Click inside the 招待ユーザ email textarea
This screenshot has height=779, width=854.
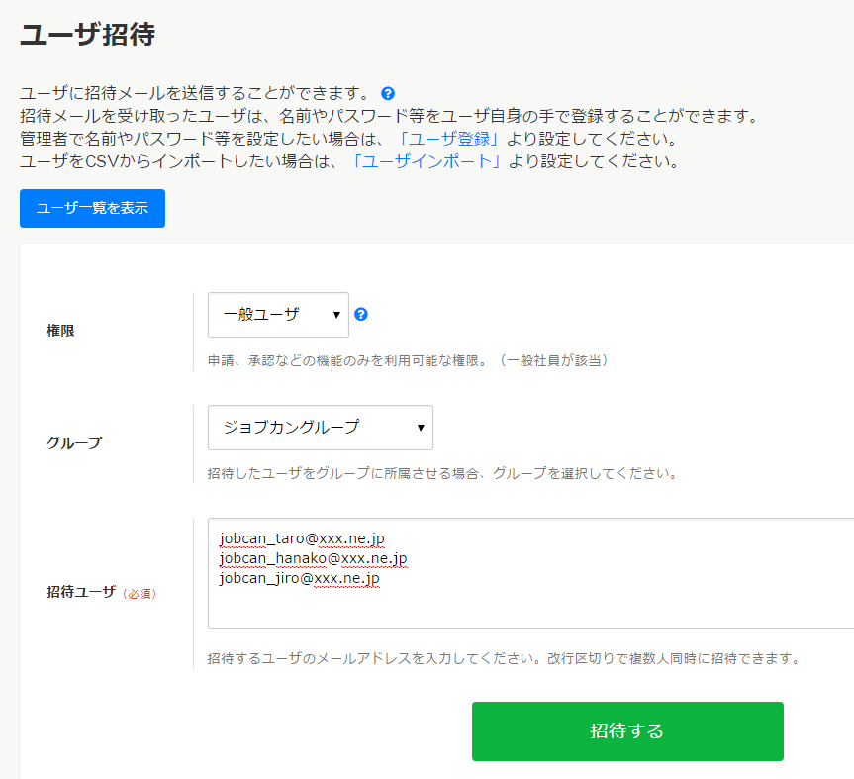(x=495, y=604)
